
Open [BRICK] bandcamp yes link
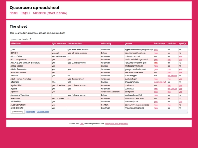156,53
